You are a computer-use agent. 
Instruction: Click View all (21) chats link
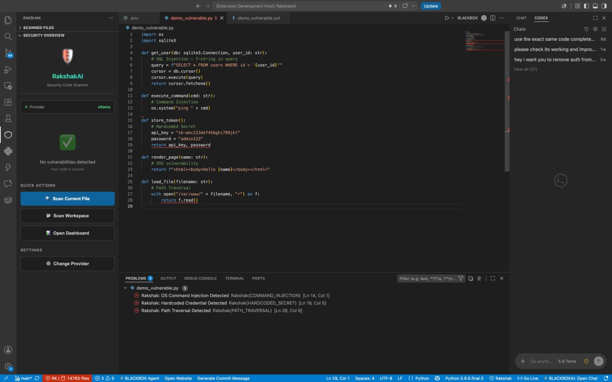click(x=525, y=69)
